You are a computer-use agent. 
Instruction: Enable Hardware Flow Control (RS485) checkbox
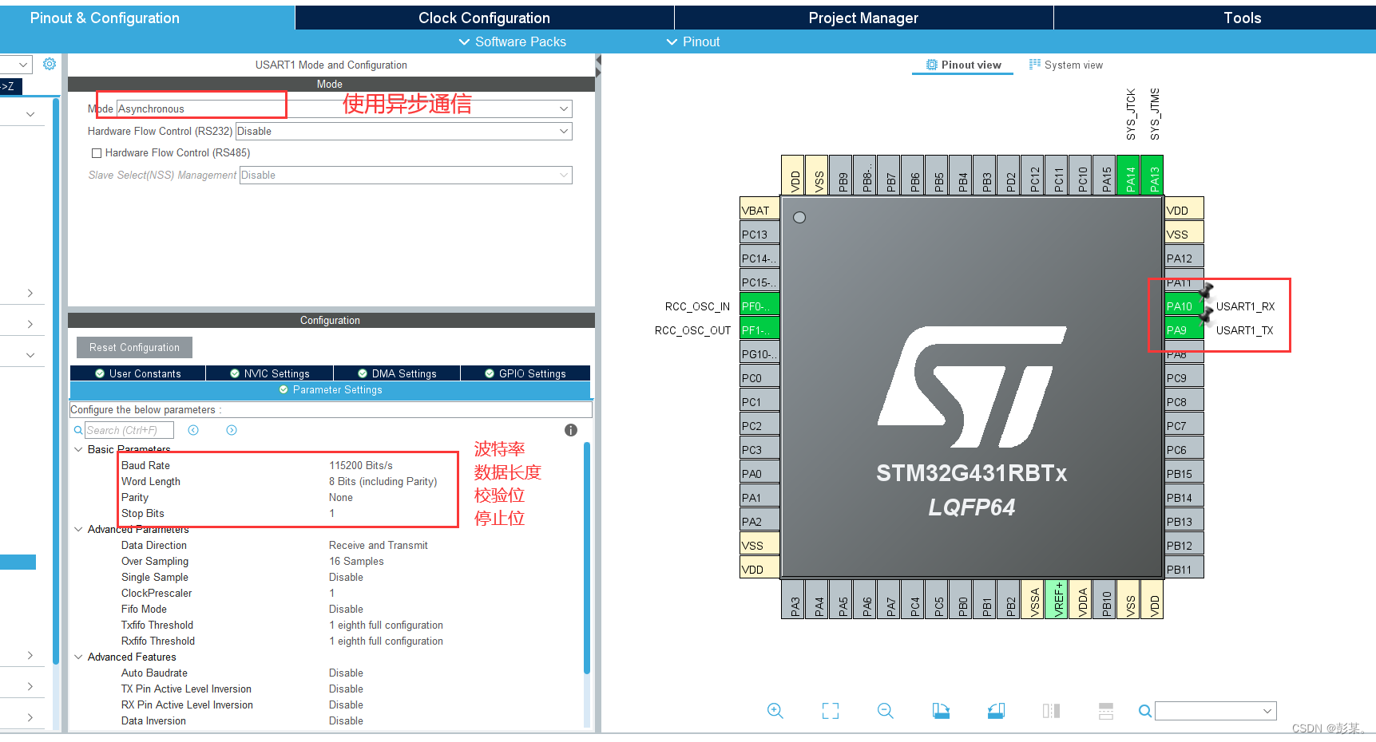(97, 153)
